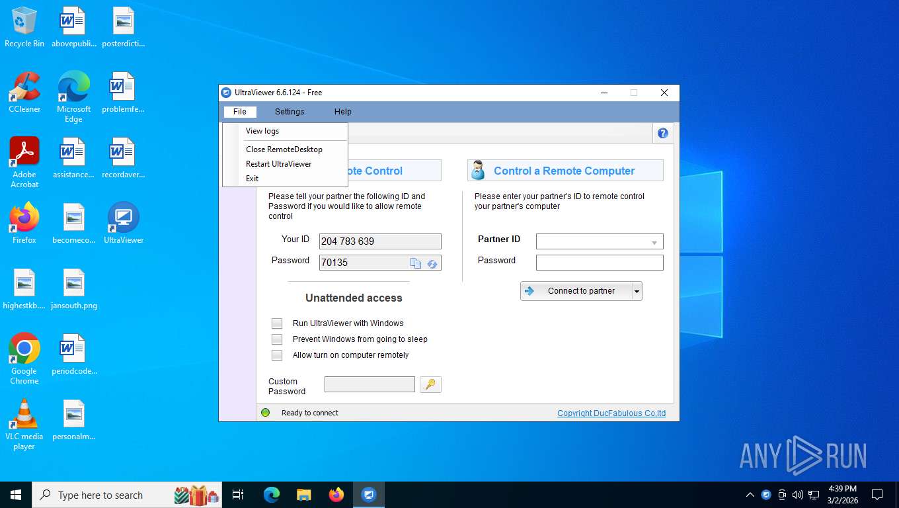Open the Adobe Acrobat desktop shortcut
Viewport: 899px width, 508px height.
[x=24, y=162]
